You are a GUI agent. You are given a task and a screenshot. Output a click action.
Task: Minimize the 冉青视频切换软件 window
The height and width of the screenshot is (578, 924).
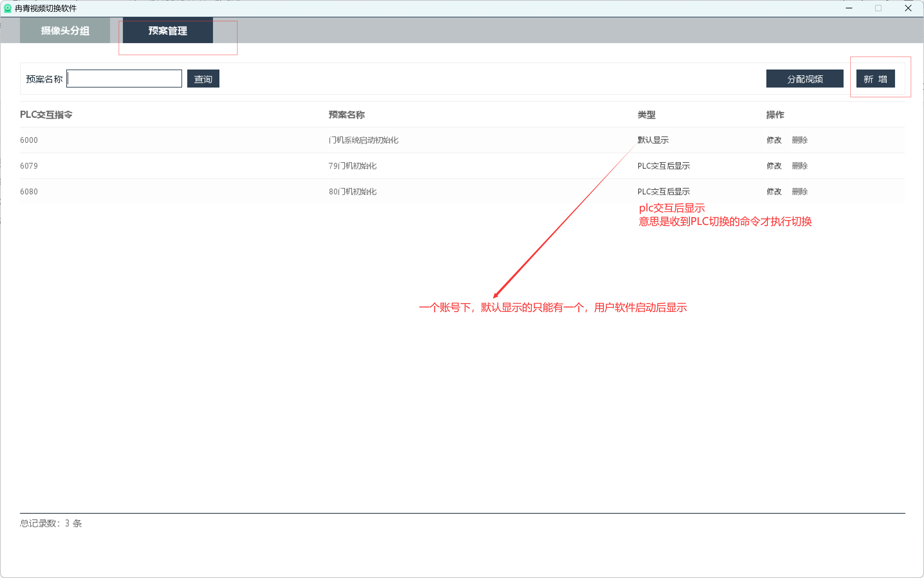coord(849,8)
